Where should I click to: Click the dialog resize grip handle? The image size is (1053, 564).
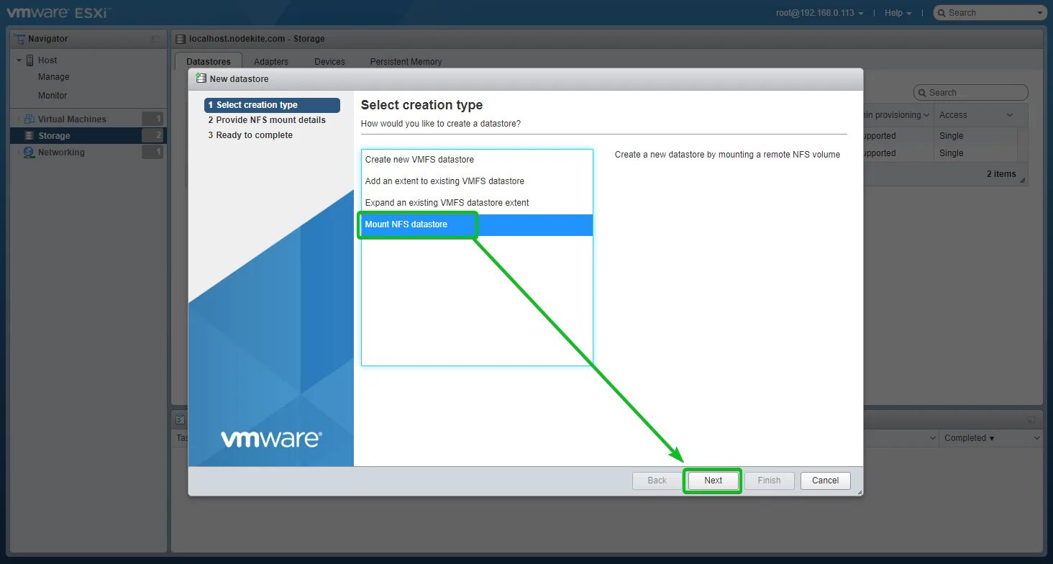tap(858, 491)
